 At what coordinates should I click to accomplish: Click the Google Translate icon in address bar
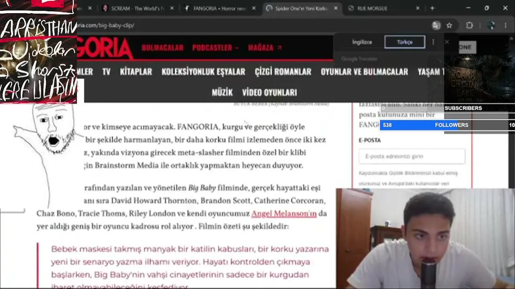pyautogui.click(x=436, y=25)
